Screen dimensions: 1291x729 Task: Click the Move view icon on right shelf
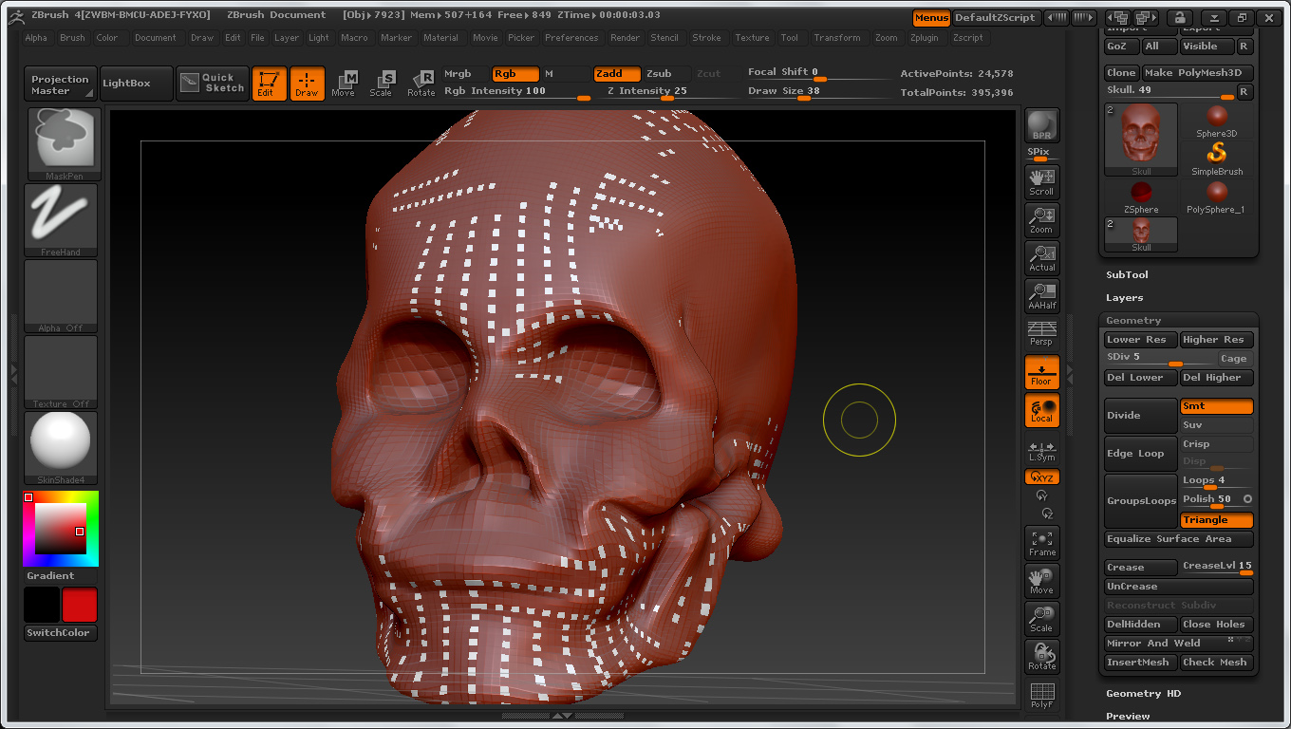point(1042,581)
